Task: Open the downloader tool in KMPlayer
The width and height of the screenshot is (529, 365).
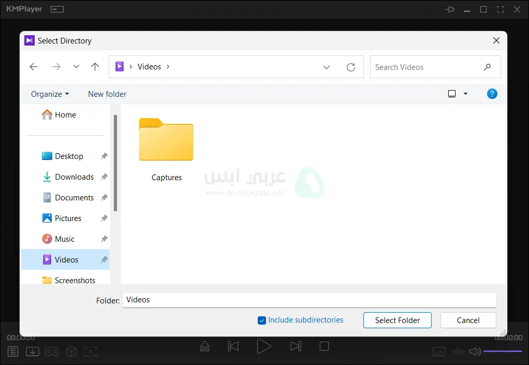Action: (32, 351)
